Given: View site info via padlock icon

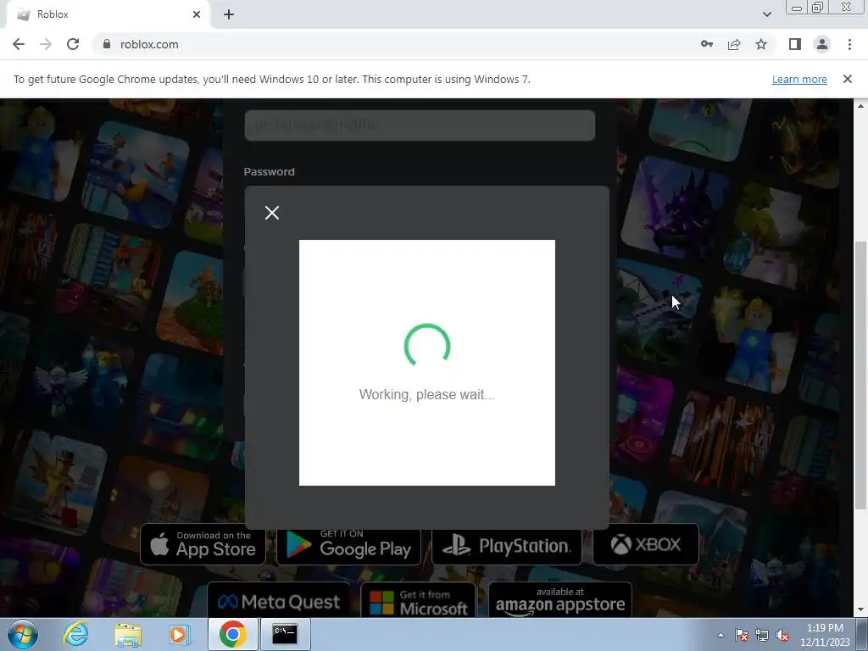Looking at the screenshot, I should (107, 44).
